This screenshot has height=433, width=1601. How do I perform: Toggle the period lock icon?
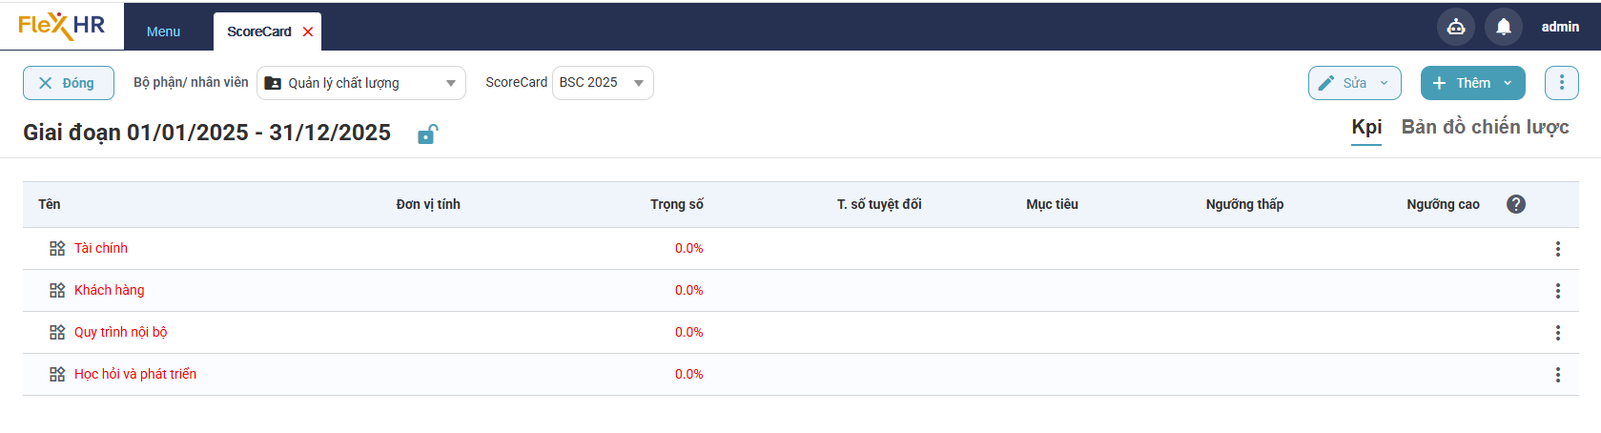(427, 134)
